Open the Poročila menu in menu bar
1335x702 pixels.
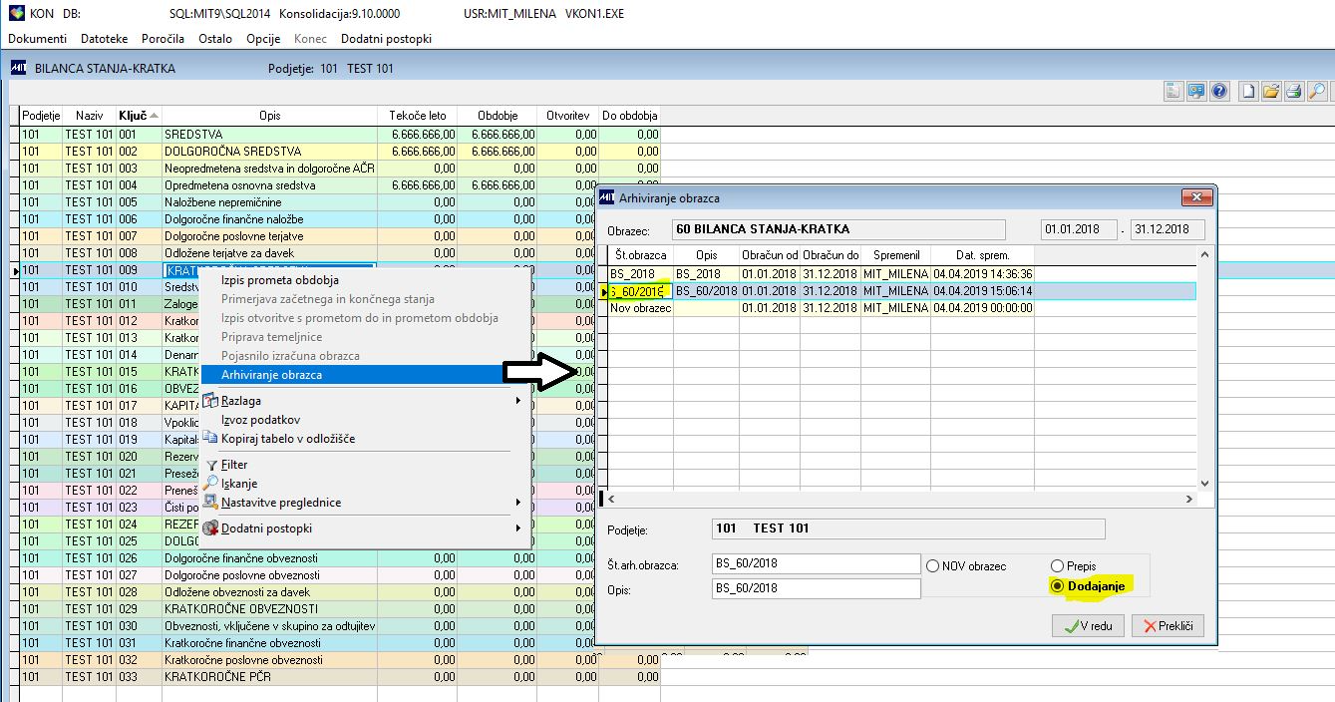click(x=163, y=39)
